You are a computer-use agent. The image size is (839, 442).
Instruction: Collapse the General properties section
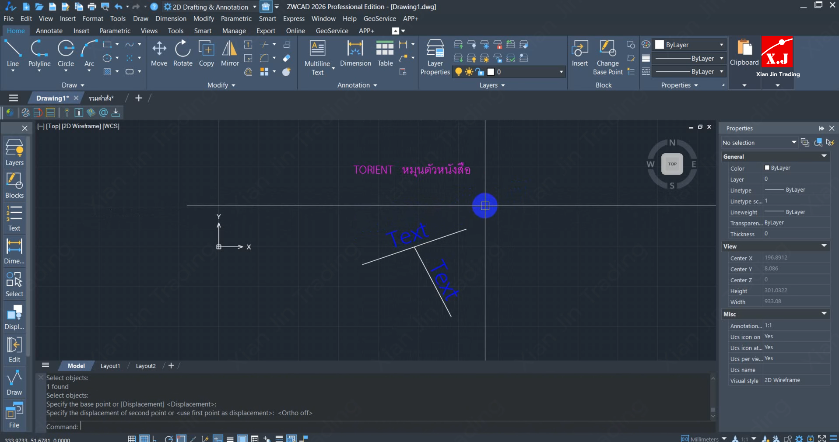click(824, 156)
